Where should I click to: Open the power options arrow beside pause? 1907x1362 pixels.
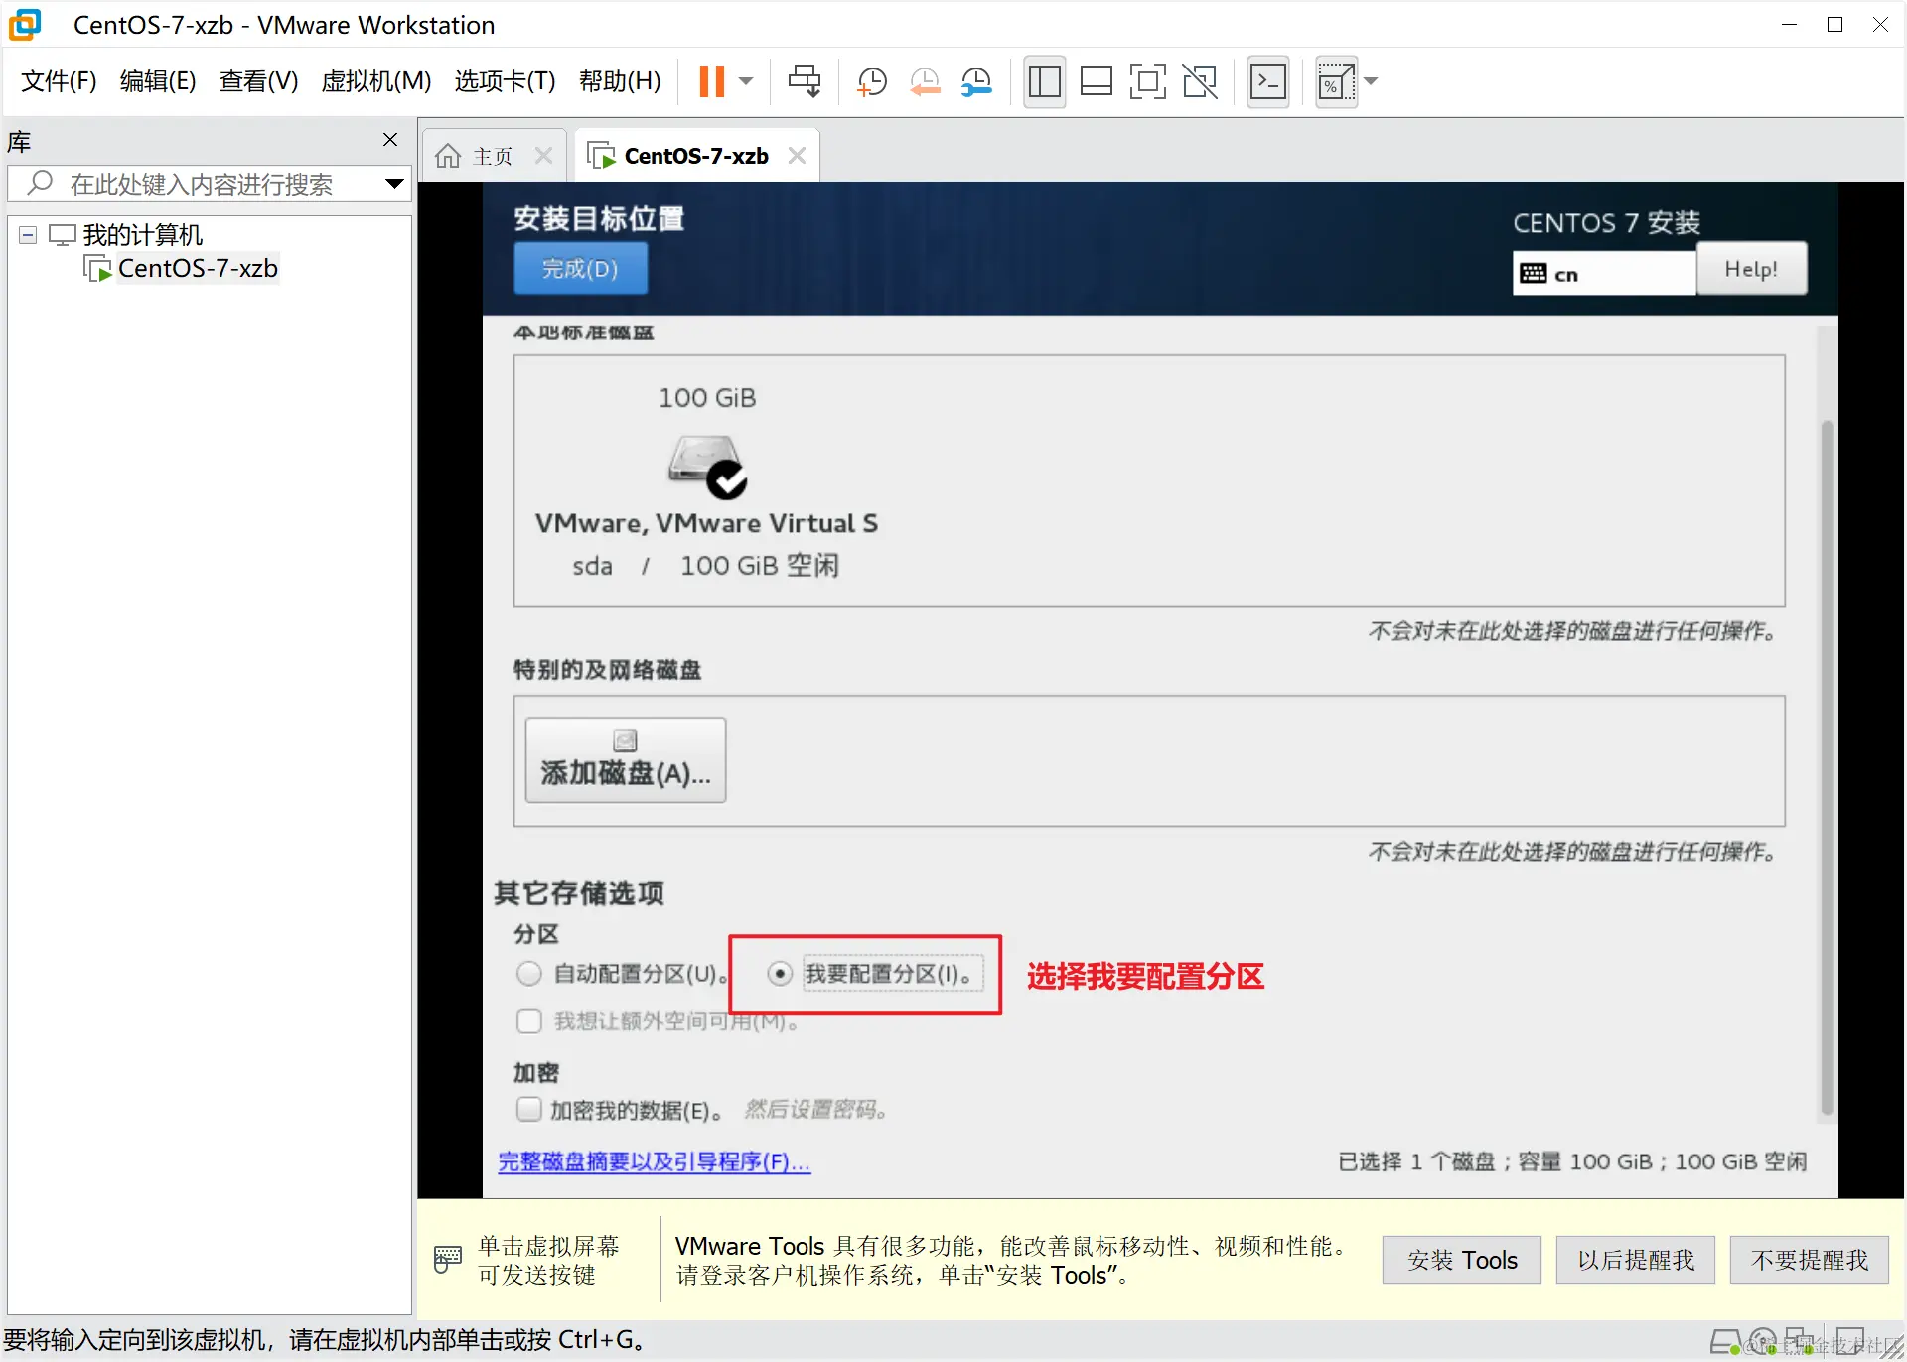pos(747,81)
